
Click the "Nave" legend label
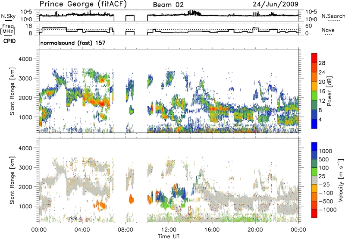coord(328,30)
